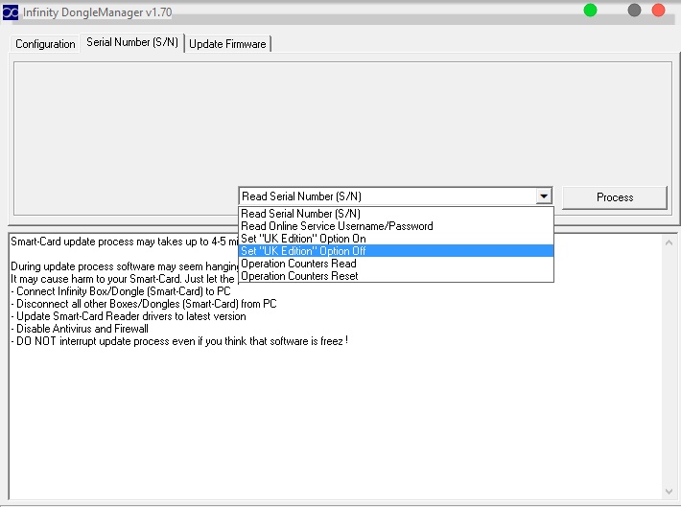Screen dimensions: 681x507
Task: Collapse the operation dropdown arrow
Action: pos(543,196)
